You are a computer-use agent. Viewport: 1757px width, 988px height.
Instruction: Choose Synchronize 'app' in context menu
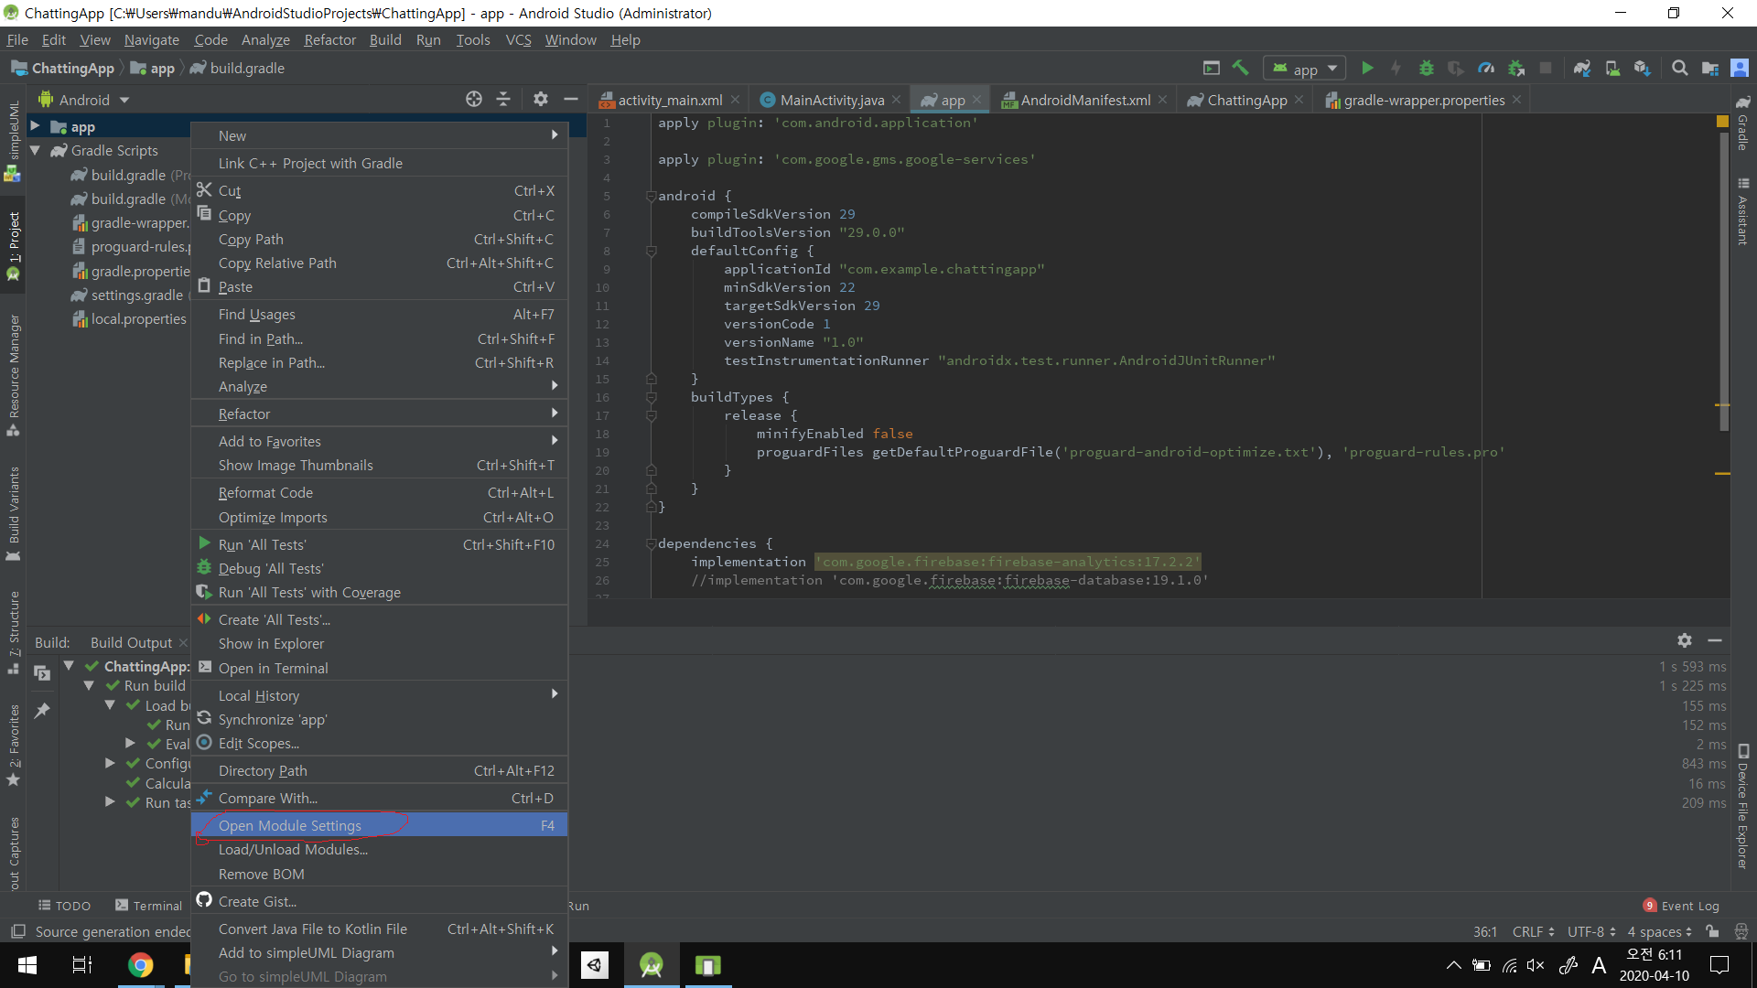380,719
